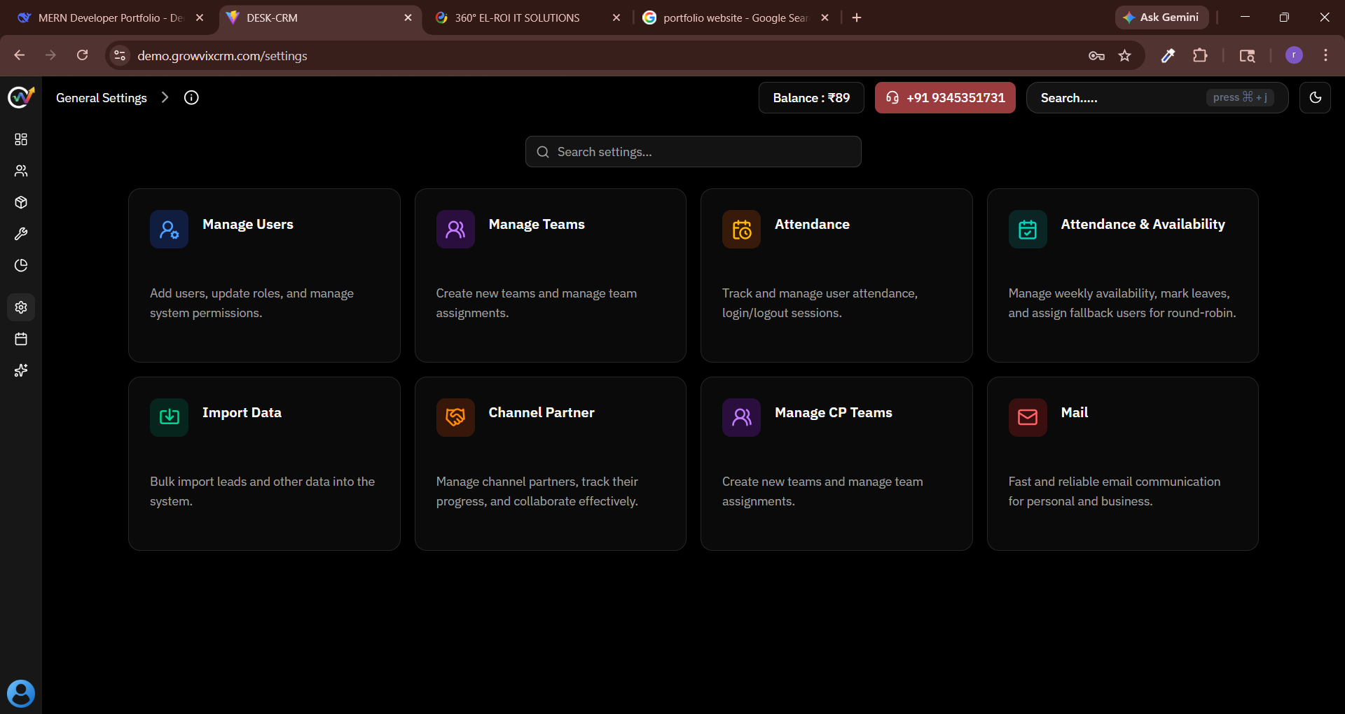Focus the Search settings input
Viewport: 1345px width, 714px height.
pyautogui.click(x=694, y=152)
